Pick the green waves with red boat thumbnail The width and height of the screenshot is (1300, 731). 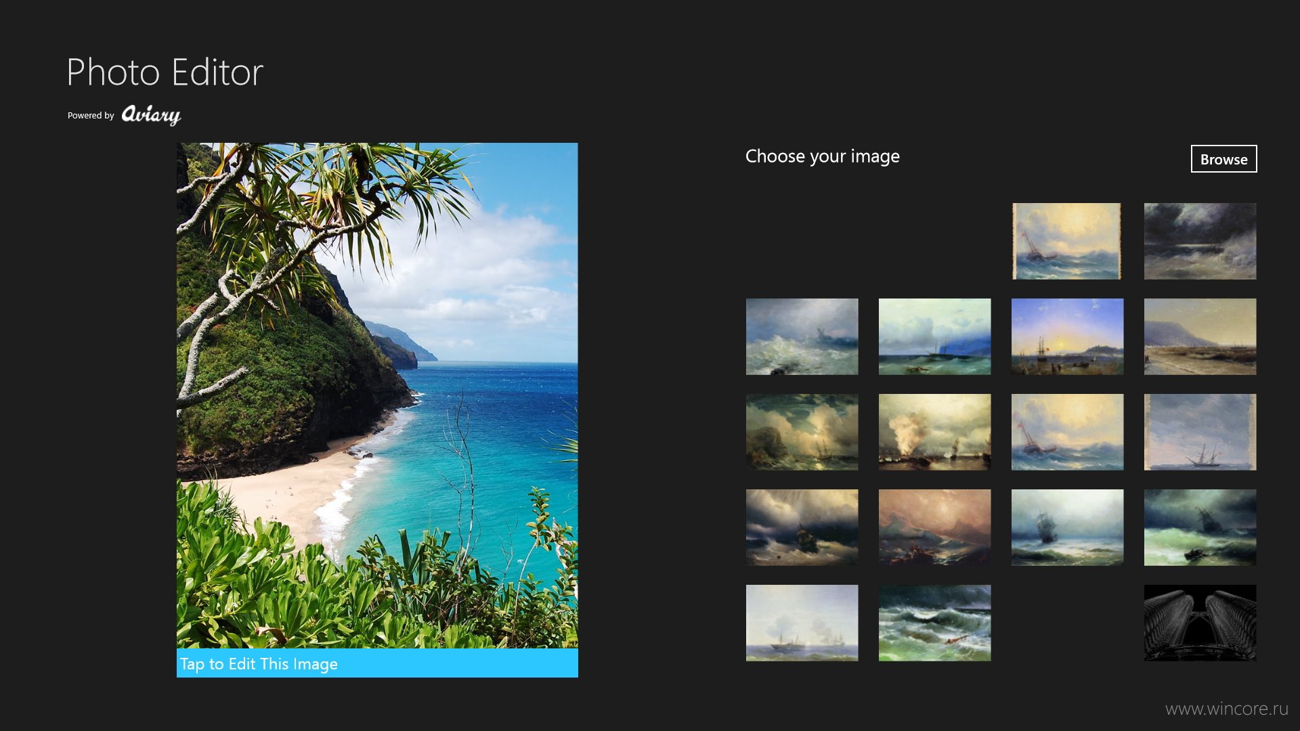tap(934, 623)
